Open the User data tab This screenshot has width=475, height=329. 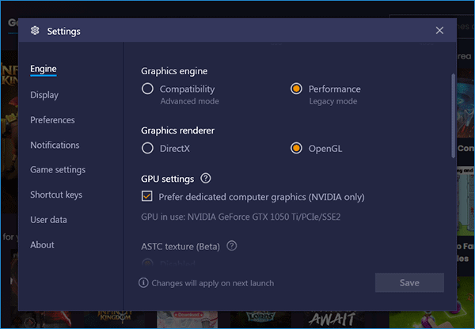click(48, 220)
